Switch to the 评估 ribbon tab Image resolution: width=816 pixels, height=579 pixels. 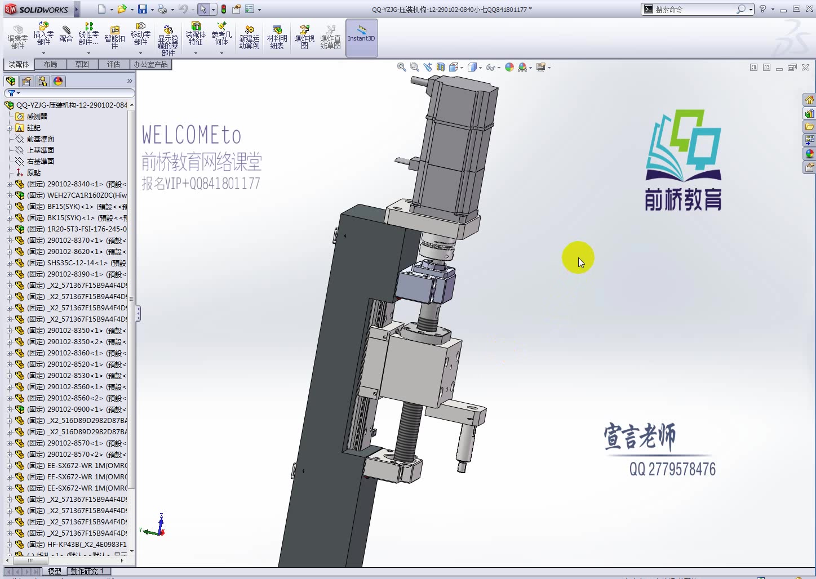(x=114, y=64)
